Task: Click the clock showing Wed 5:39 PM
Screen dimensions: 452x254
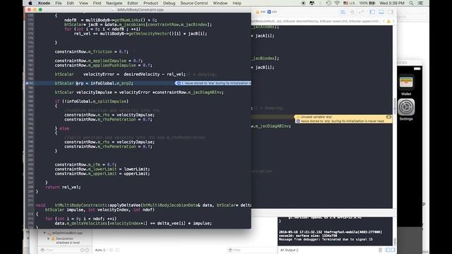Action: tap(392, 3)
